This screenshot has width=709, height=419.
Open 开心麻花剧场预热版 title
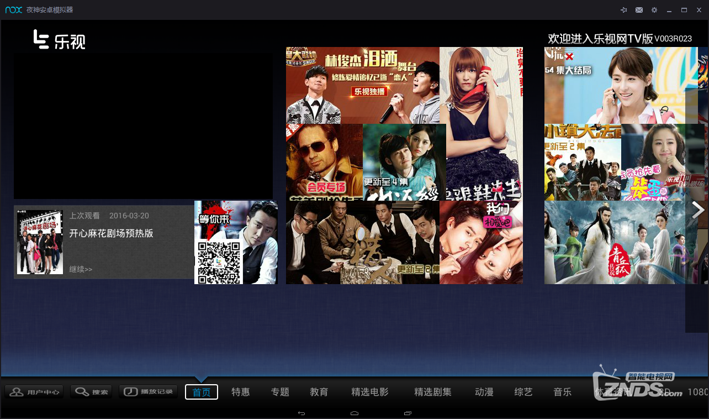pyautogui.click(x=111, y=233)
